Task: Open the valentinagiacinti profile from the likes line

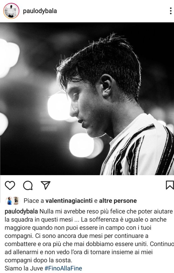Action: (69, 201)
